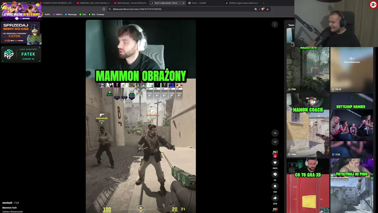Like the video with the heart icon
Screen dimensions: 378x213
click(275, 162)
